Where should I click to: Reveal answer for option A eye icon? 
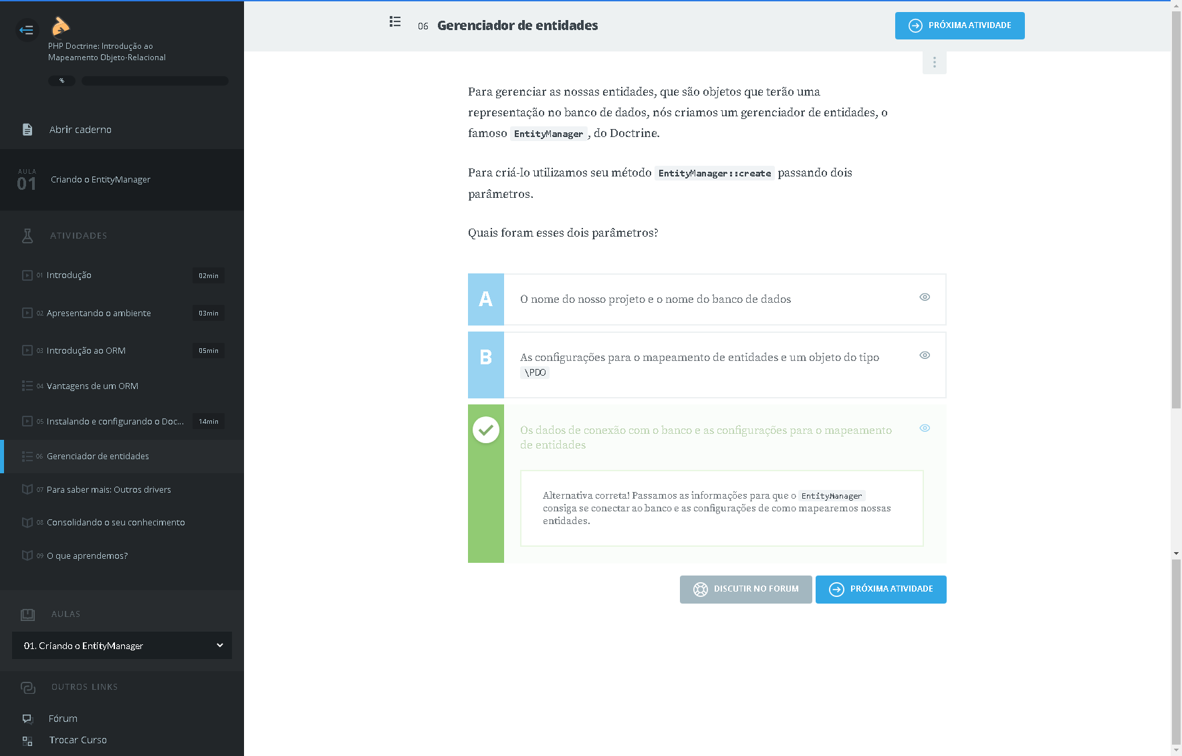click(925, 297)
